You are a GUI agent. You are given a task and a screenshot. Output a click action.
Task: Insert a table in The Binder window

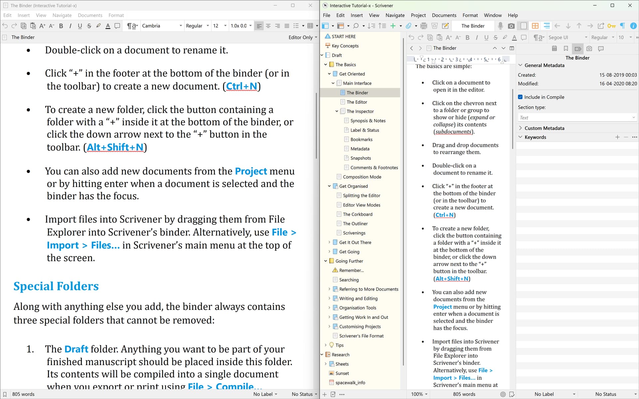coord(310,26)
